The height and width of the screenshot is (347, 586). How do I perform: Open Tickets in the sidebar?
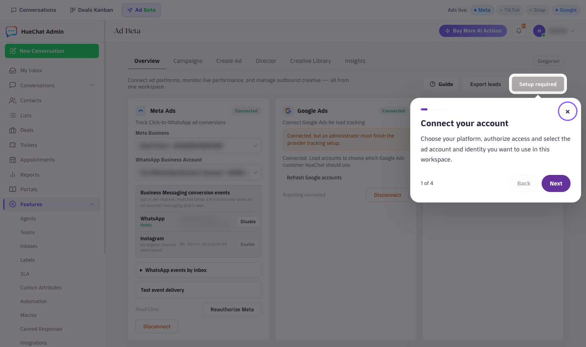tap(52, 145)
